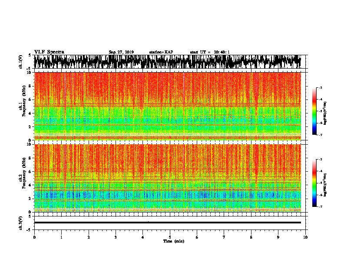Click the "8" kHz tick of ch.1 spectrogram
Screen dimensions: 344x266
pyautogui.click(x=30, y=86)
